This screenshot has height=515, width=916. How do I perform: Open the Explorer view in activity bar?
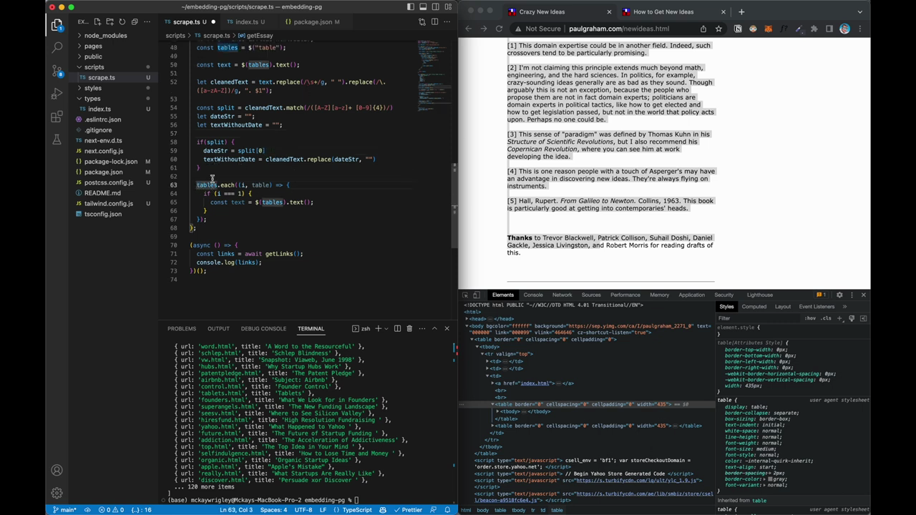pyautogui.click(x=57, y=25)
